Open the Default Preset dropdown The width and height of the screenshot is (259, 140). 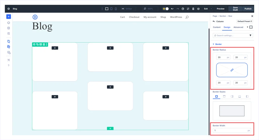(245, 21)
